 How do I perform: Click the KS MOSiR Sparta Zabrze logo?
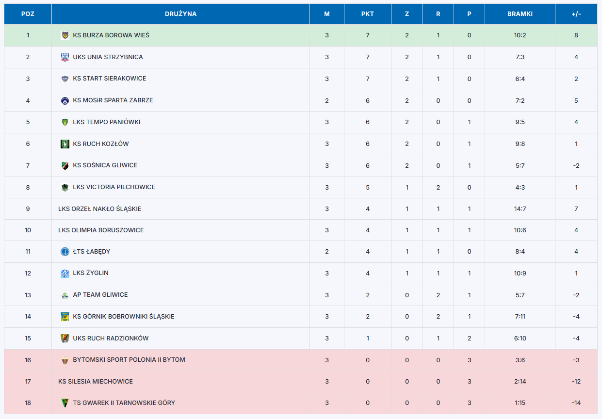pos(65,100)
